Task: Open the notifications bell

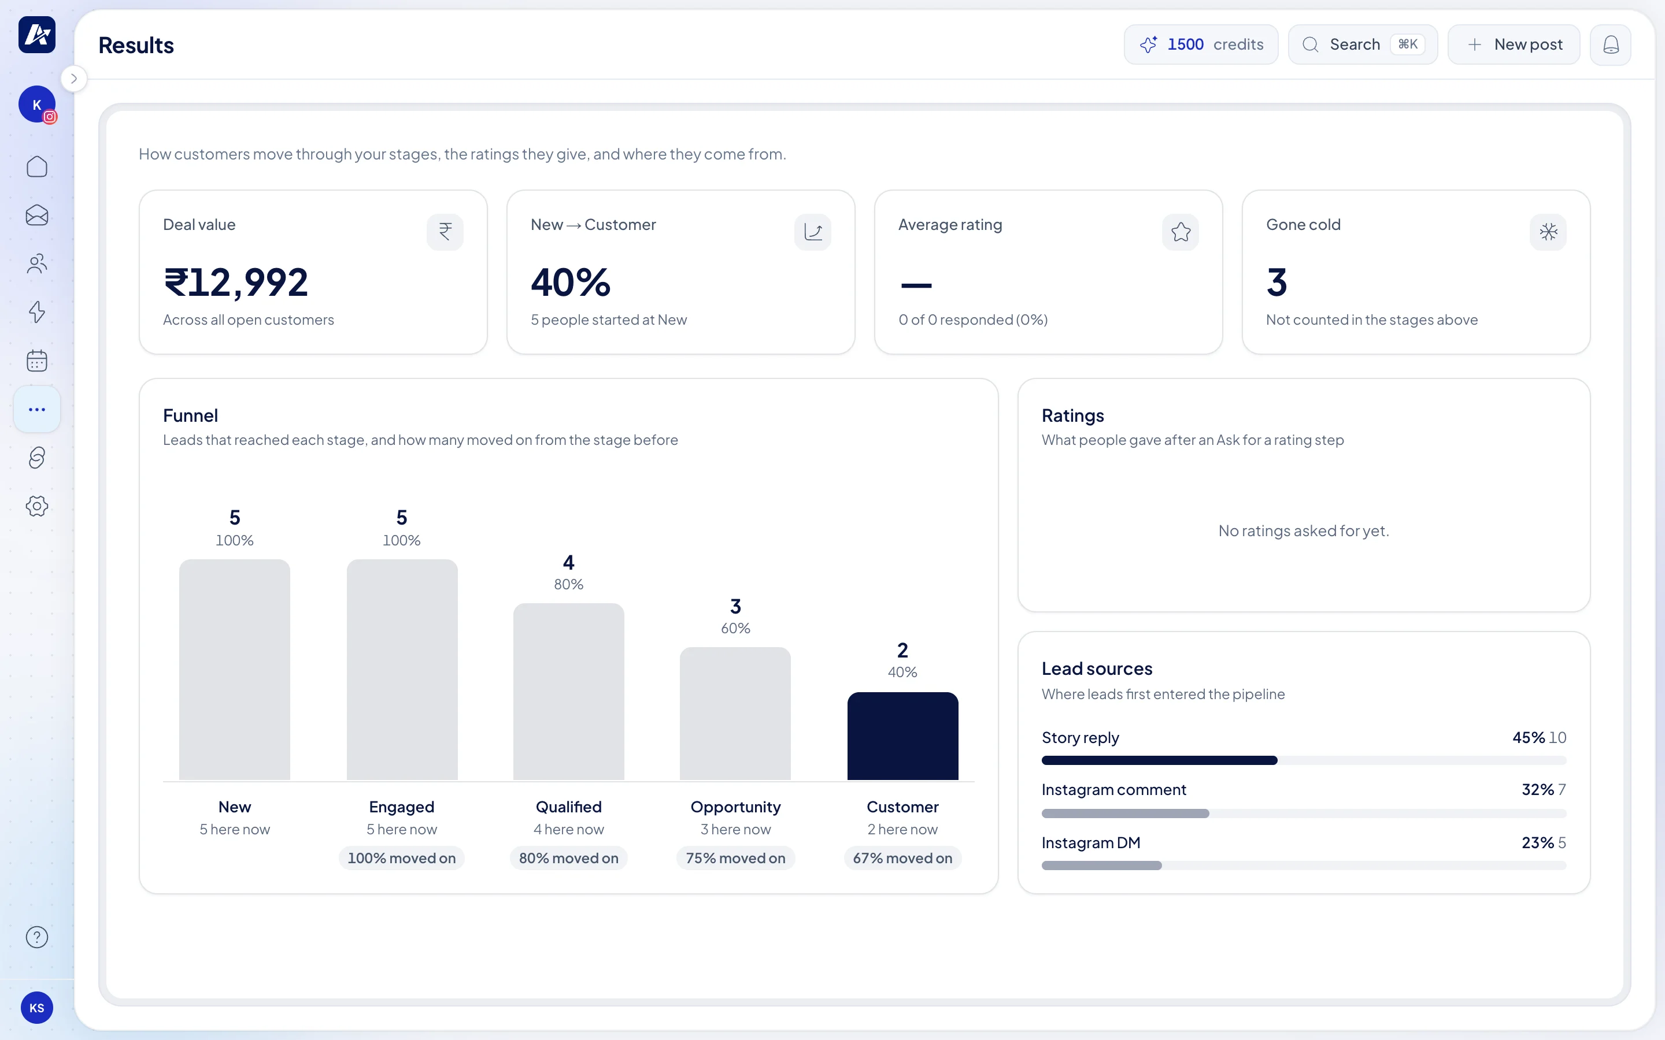Action: [x=1610, y=44]
